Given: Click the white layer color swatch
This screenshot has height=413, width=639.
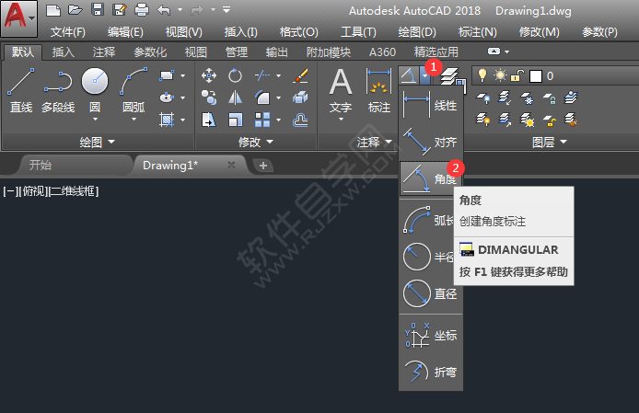Looking at the screenshot, I should coord(536,76).
